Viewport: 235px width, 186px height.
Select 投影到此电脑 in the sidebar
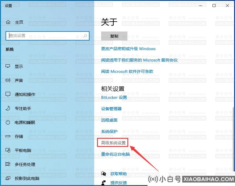pyautogui.click(x=27, y=178)
